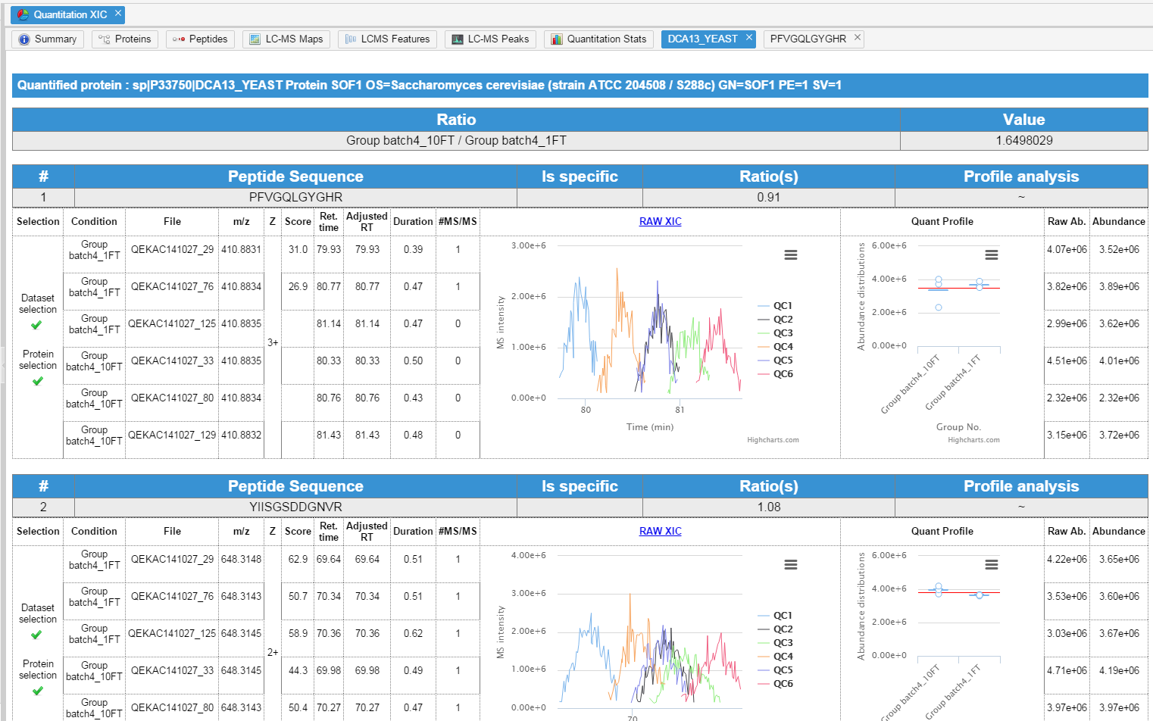Click the Summary tab info icon
This screenshot has width=1153, height=721.
point(24,39)
